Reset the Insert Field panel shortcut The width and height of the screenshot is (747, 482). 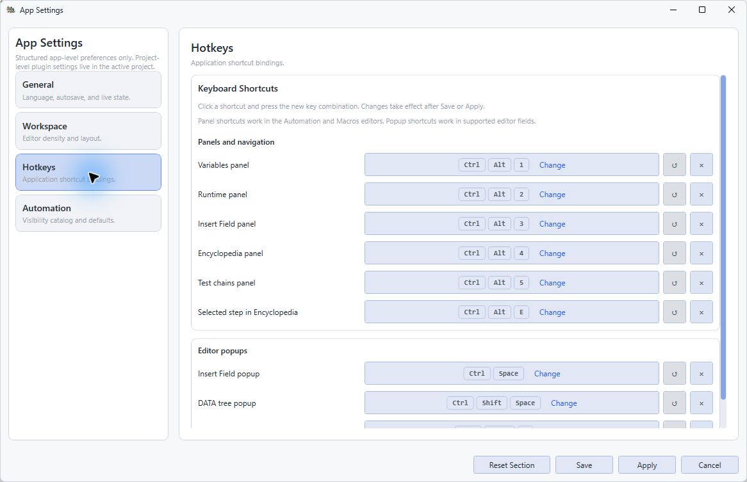pos(674,224)
